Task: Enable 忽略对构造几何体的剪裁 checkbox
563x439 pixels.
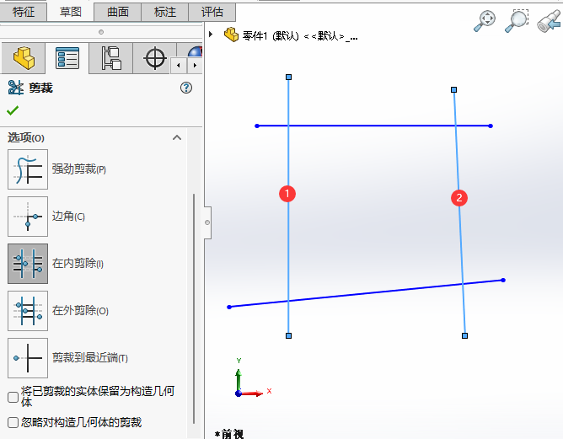Action: (x=13, y=422)
